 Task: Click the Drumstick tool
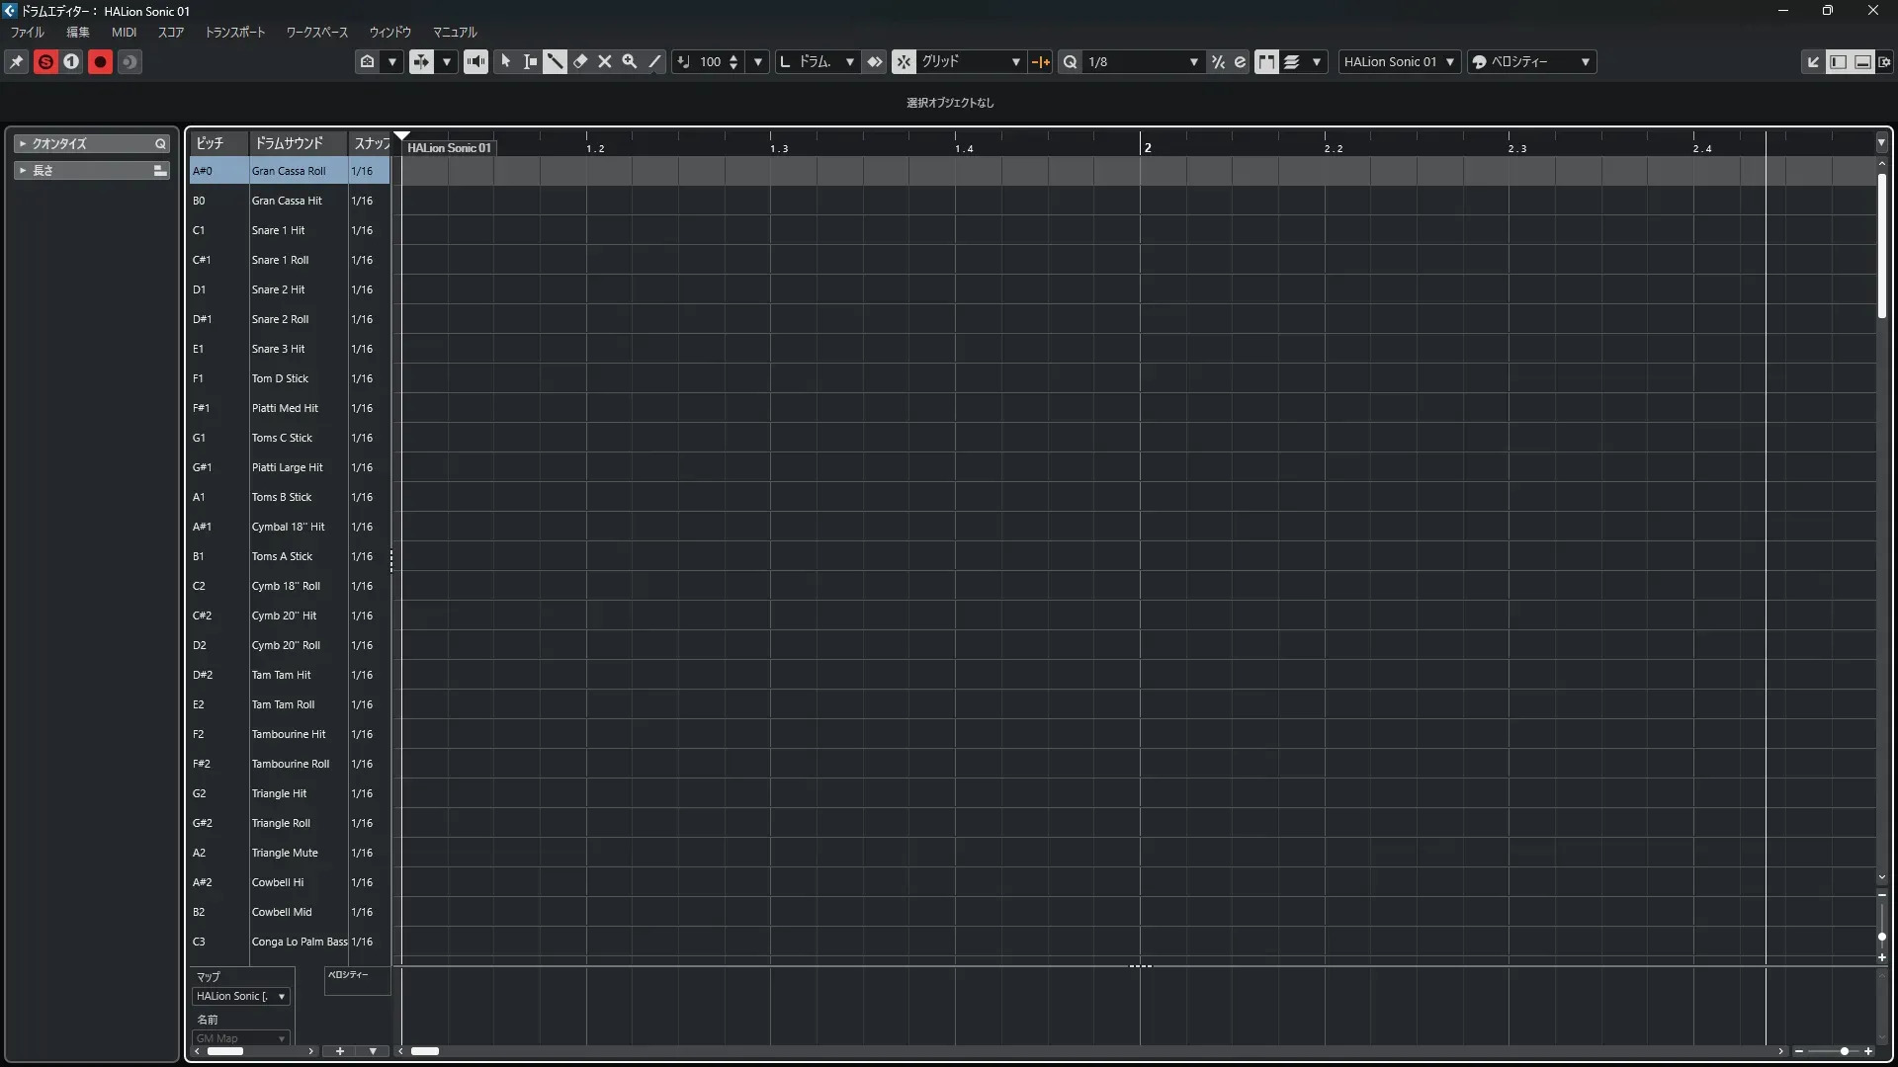point(556,61)
